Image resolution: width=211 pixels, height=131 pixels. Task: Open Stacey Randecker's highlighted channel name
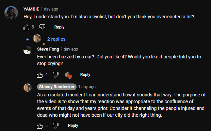coord(57,87)
